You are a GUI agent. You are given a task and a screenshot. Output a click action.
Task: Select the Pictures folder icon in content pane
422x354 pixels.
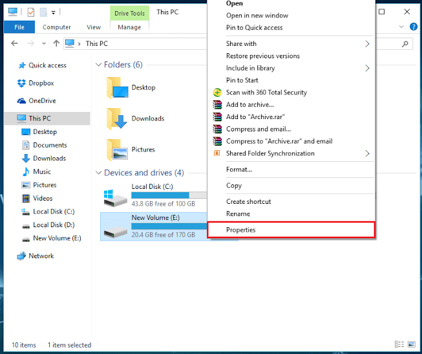(118, 150)
